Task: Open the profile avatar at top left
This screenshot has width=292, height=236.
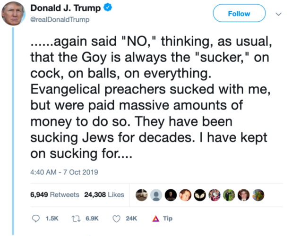Action: pyautogui.click(x=13, y=13)
